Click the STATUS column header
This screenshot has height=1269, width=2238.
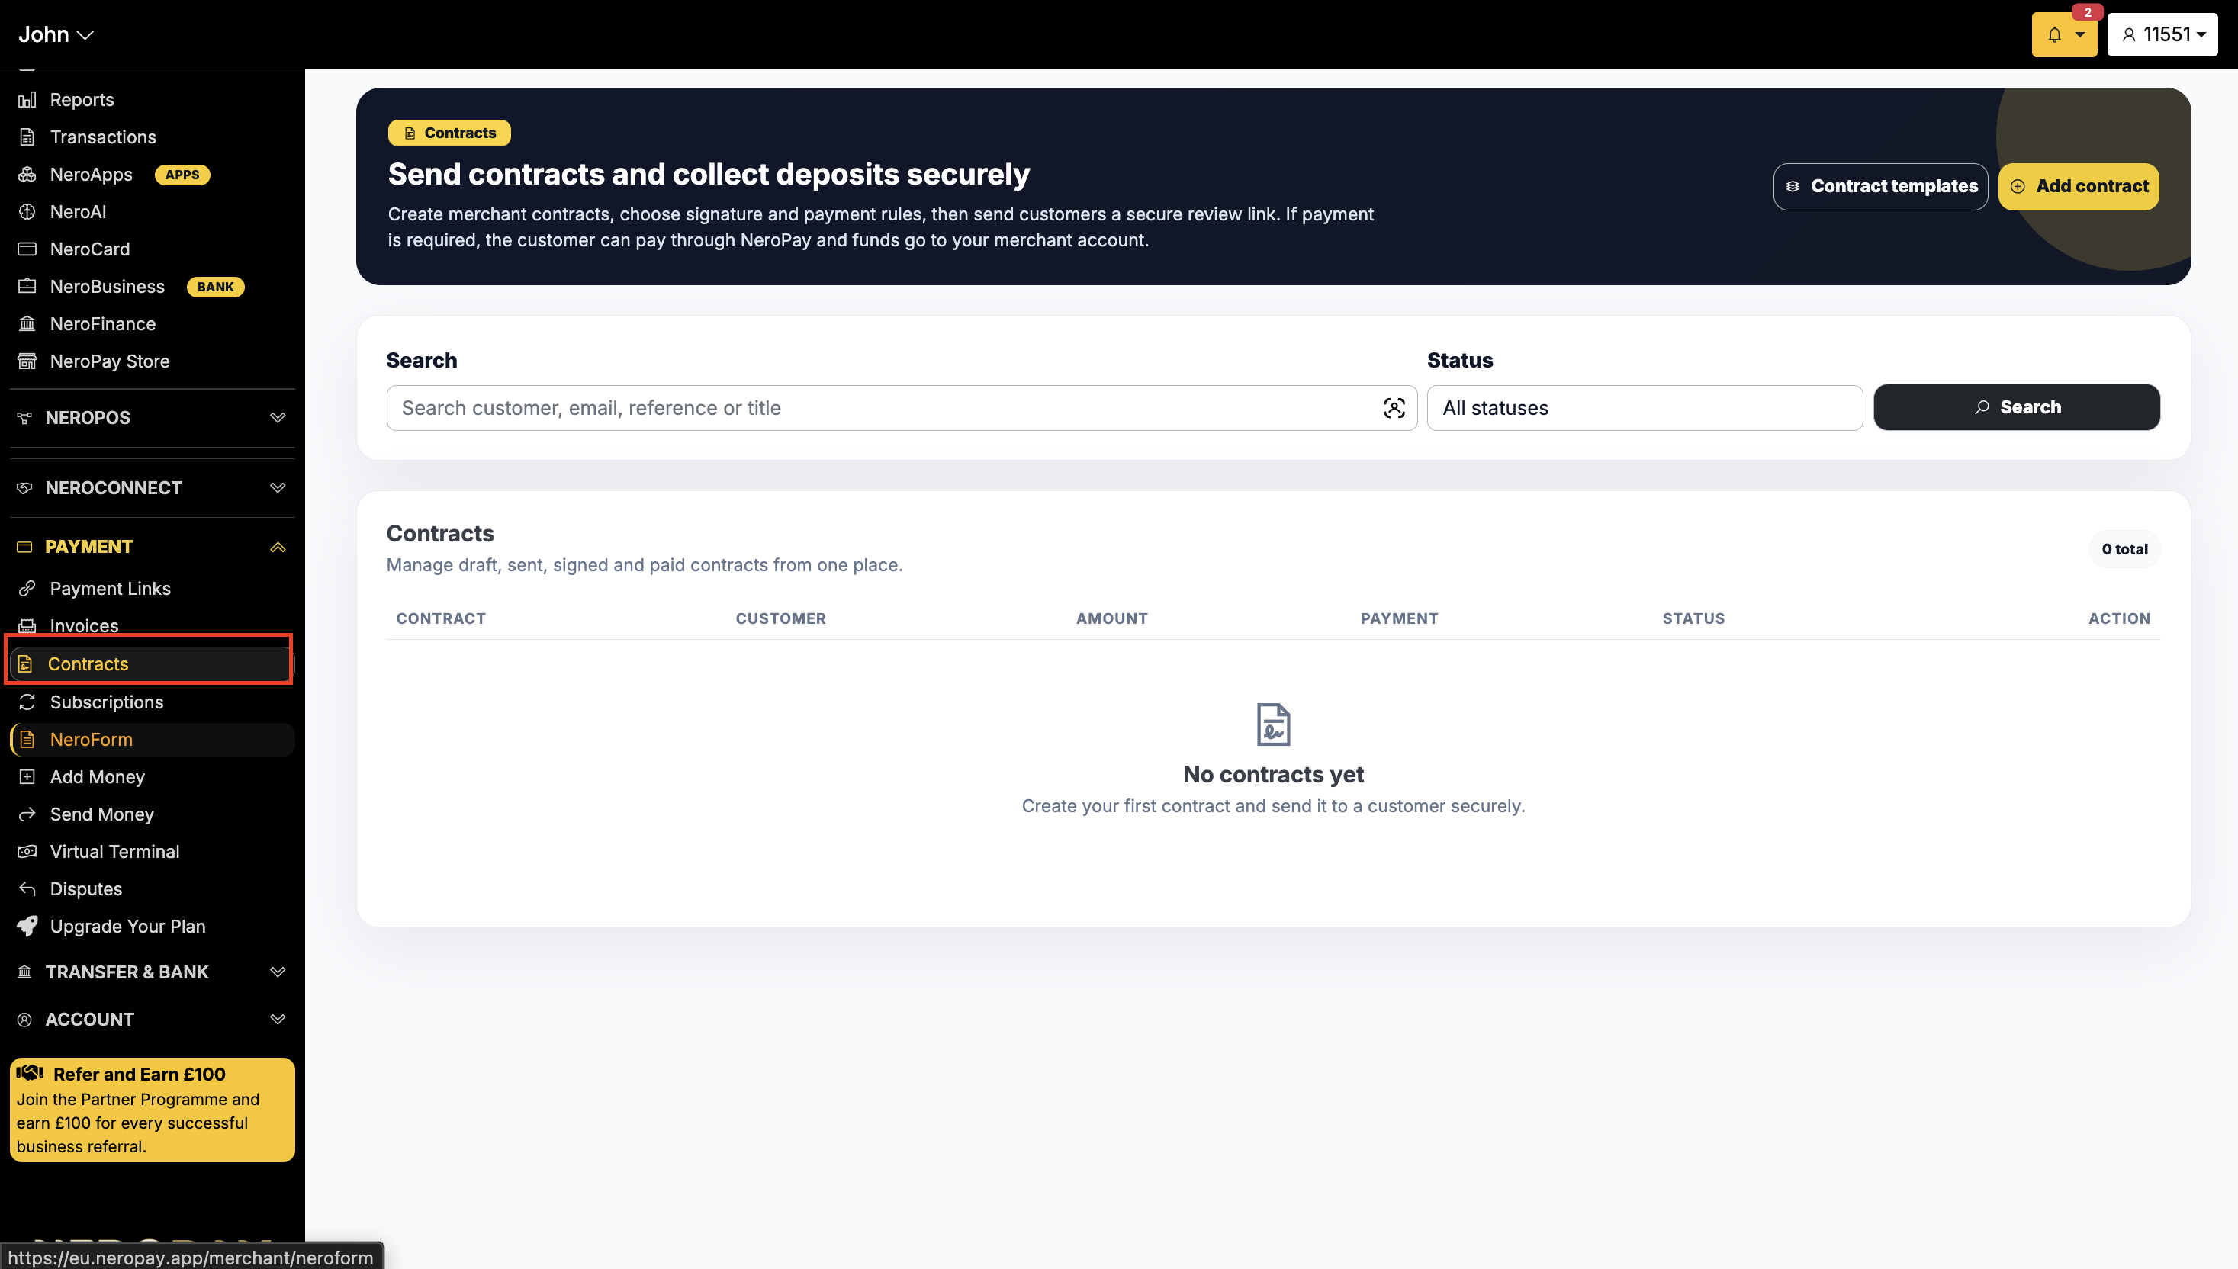click(x=1693, y=618)
